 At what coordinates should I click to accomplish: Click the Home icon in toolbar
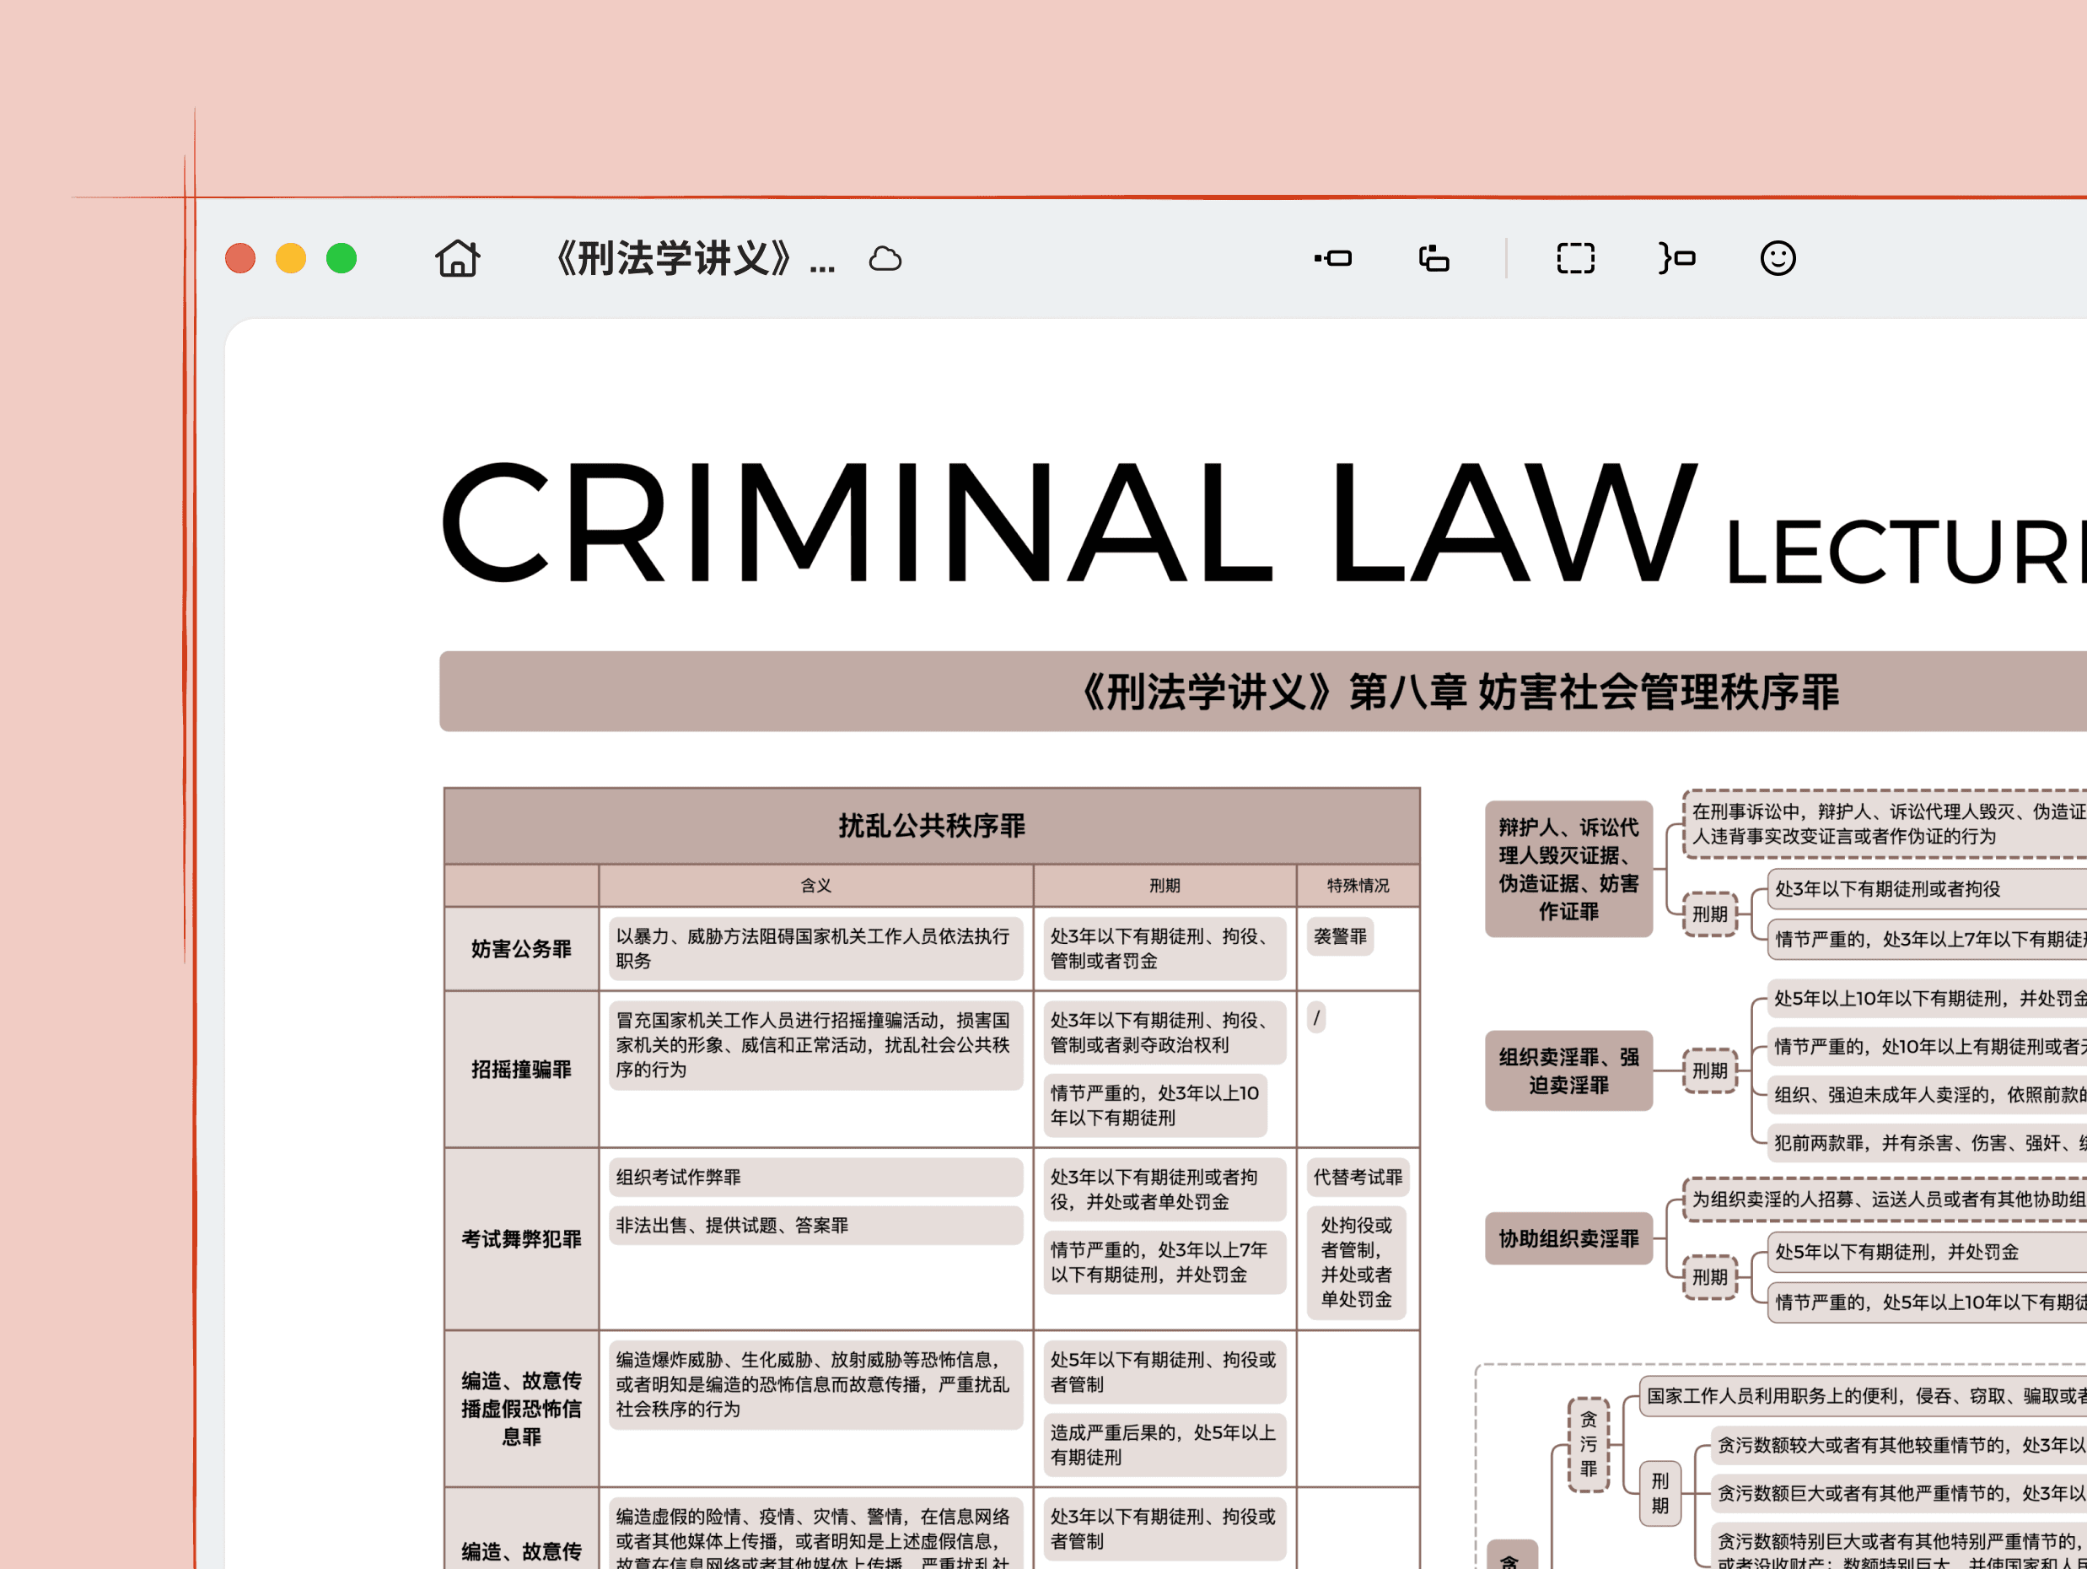(x=458, y=259)
